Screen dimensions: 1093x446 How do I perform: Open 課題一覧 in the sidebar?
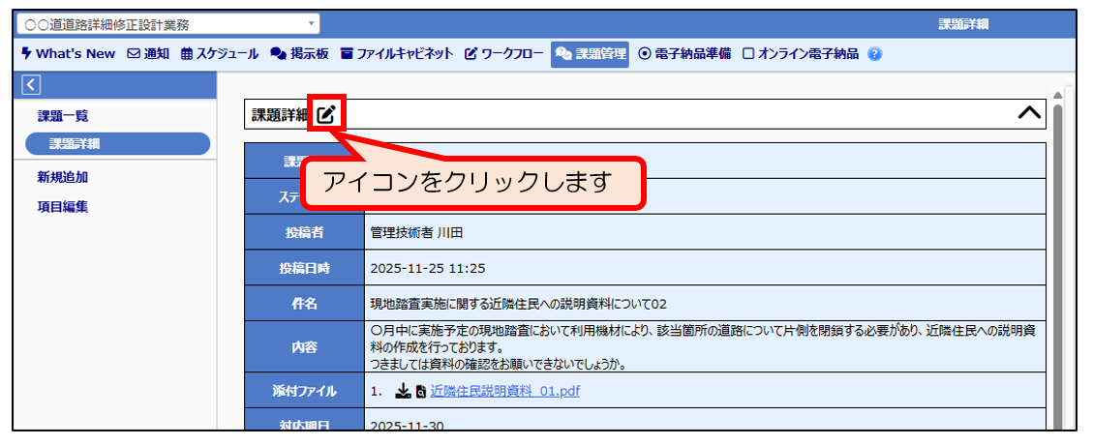coord(63,116)
